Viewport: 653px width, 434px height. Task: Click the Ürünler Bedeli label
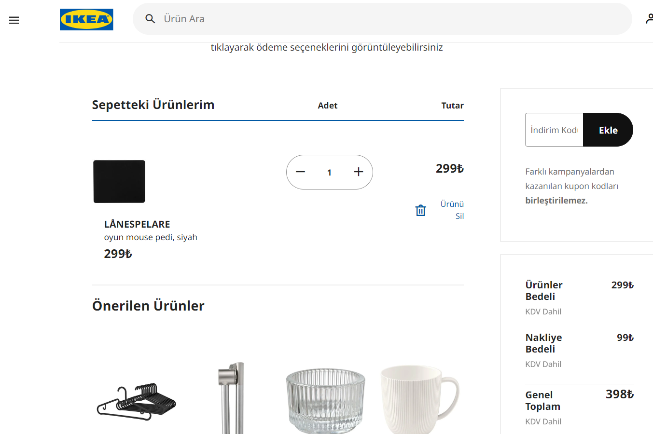[544, 291]
